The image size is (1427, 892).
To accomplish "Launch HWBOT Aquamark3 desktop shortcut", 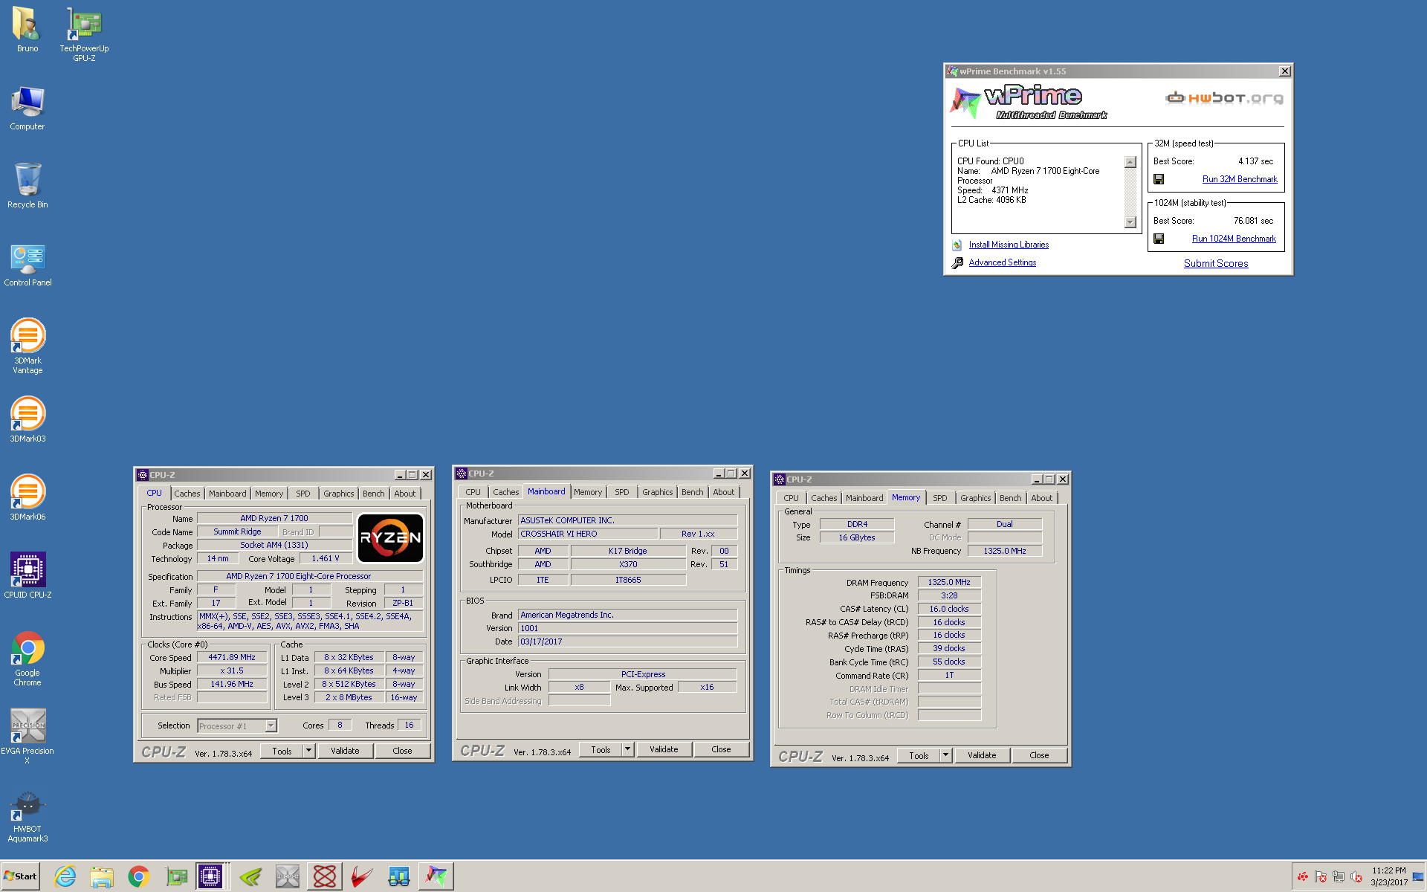I will (27, 816).
